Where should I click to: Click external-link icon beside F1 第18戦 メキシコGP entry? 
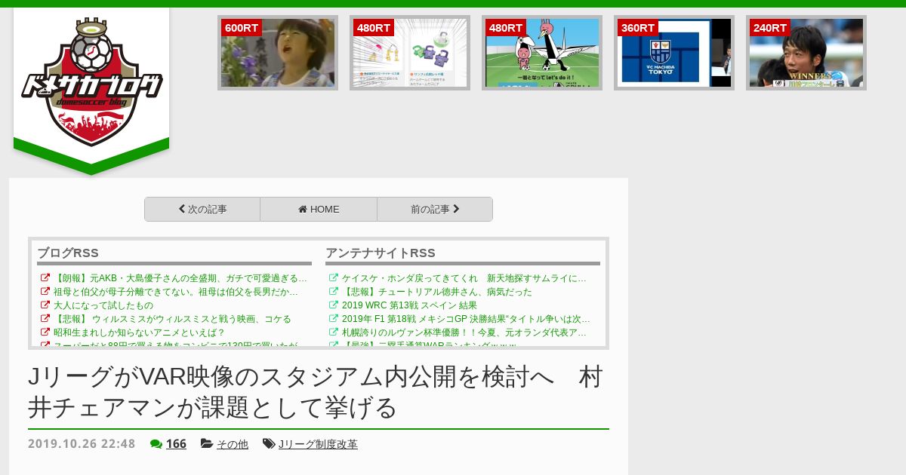point(334,319)
